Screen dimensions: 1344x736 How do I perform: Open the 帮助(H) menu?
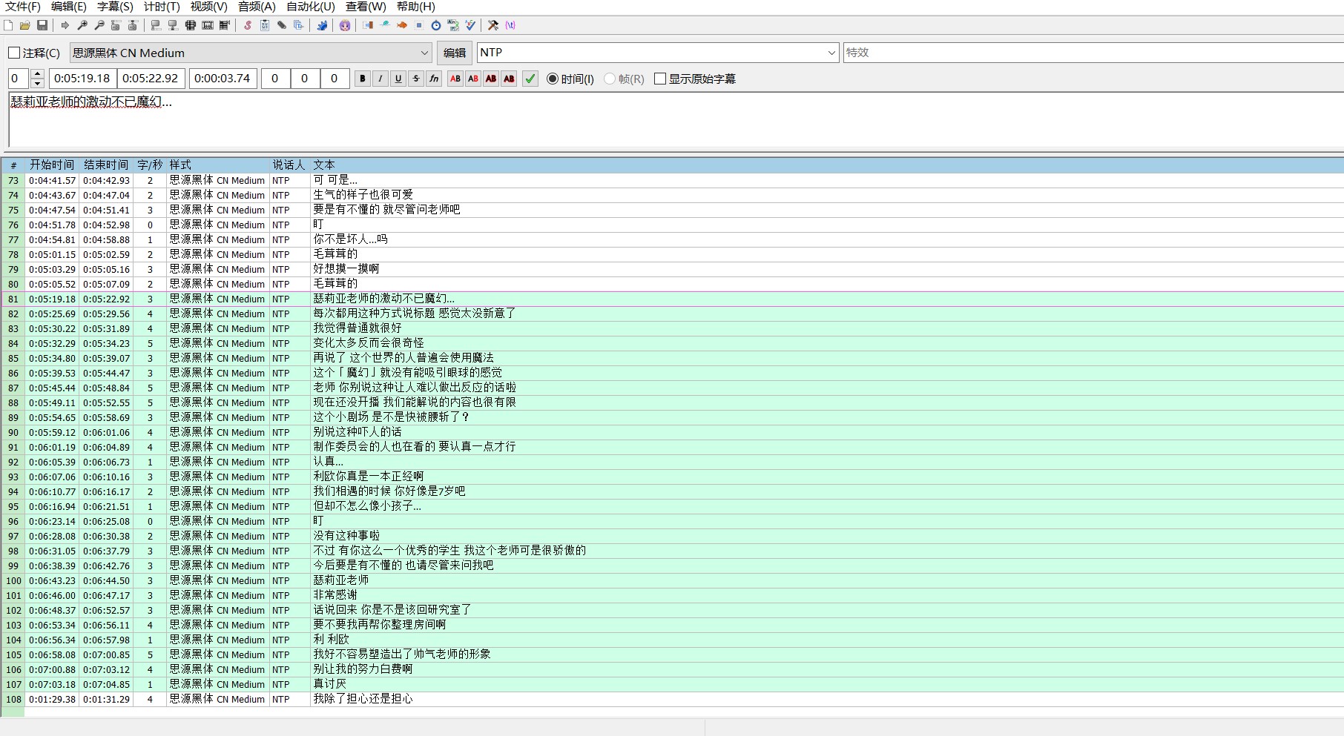click(x=415, y=7)
